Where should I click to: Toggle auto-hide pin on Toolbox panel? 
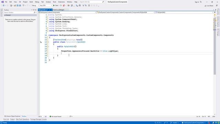(x=34, y=10)
